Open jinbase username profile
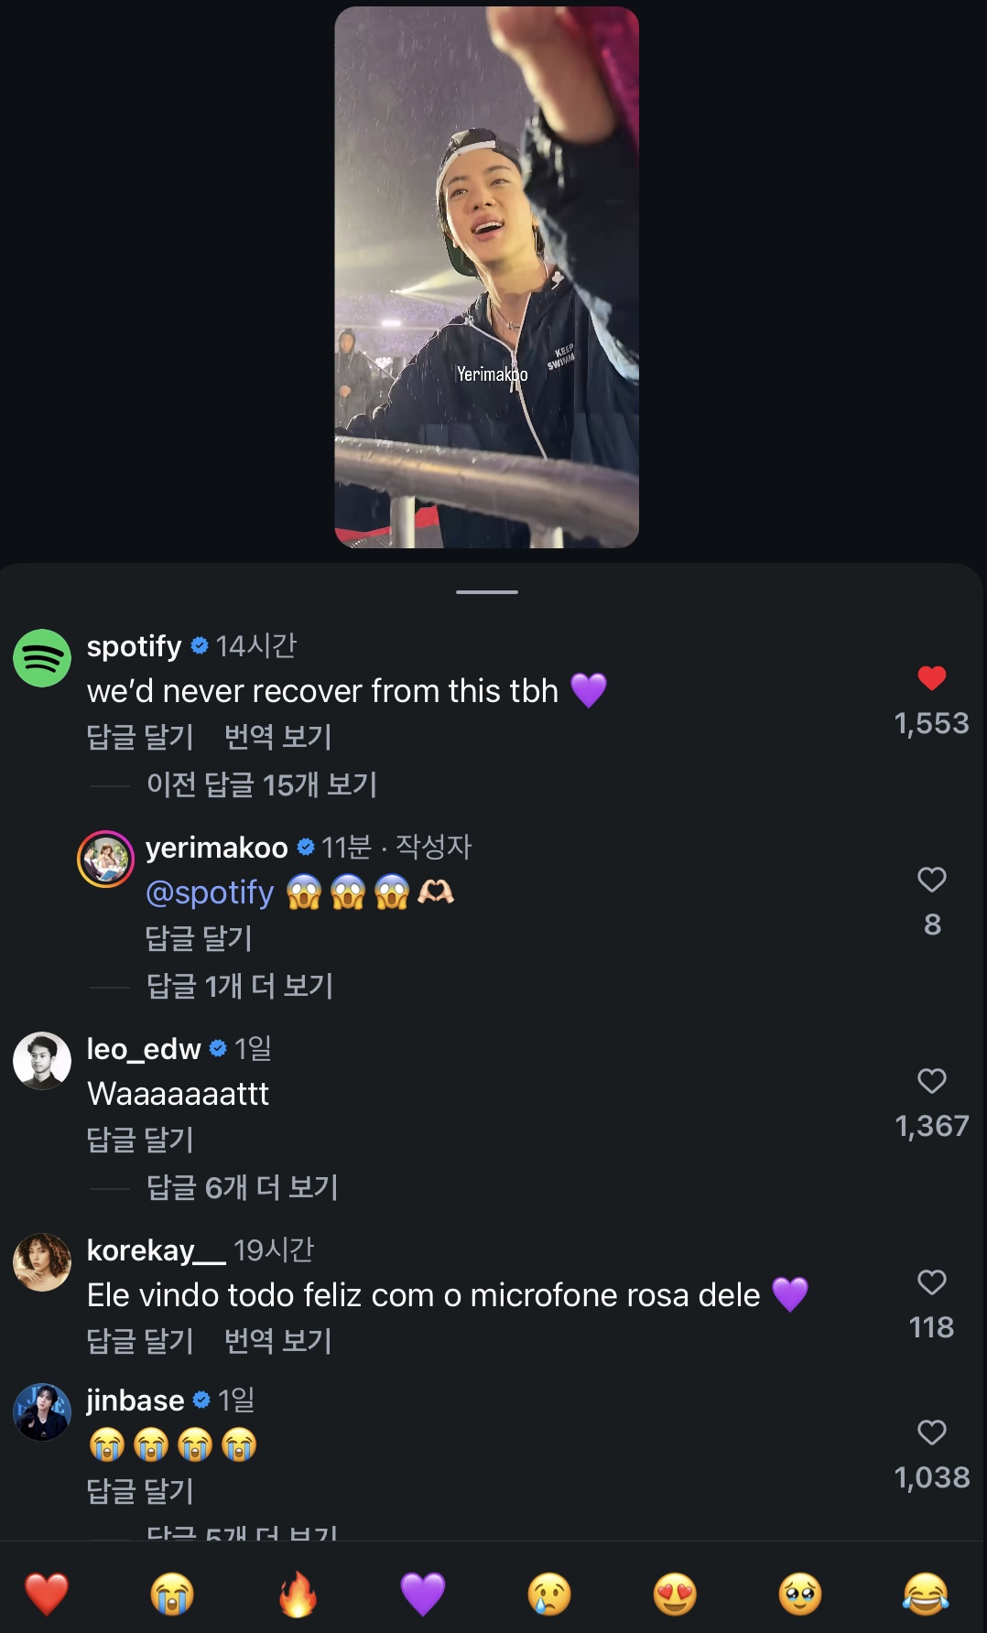987x1633 pixels. [x=136, y=1400]
